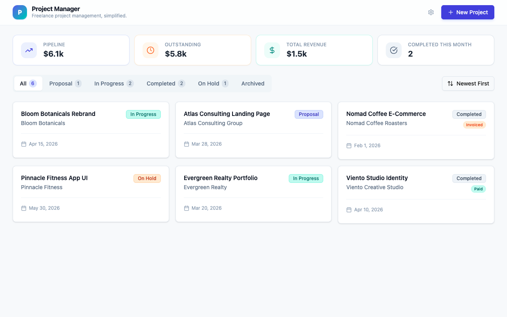This screenshot has height=317, width=507.
Task: Open the Atlas Consulting Landing Page title
Action: pos(227,114)
